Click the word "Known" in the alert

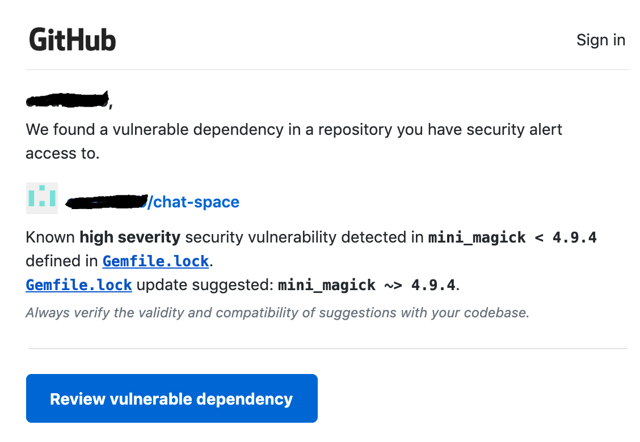(50, 237)
